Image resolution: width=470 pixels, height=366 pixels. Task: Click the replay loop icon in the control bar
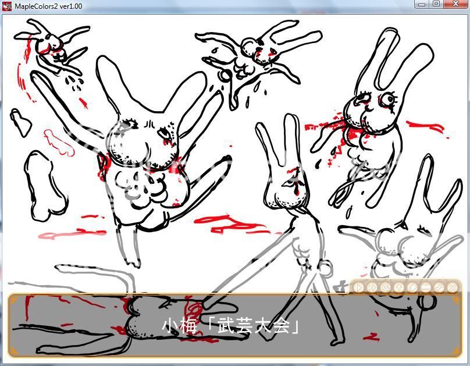[386, 287]
